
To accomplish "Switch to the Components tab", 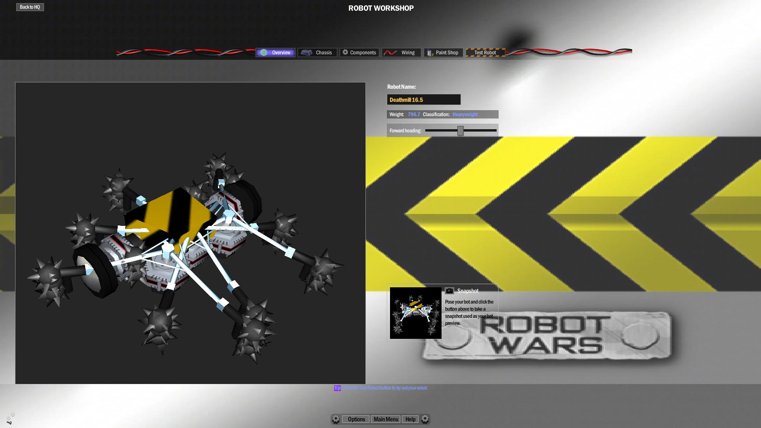I will [359, 52].
